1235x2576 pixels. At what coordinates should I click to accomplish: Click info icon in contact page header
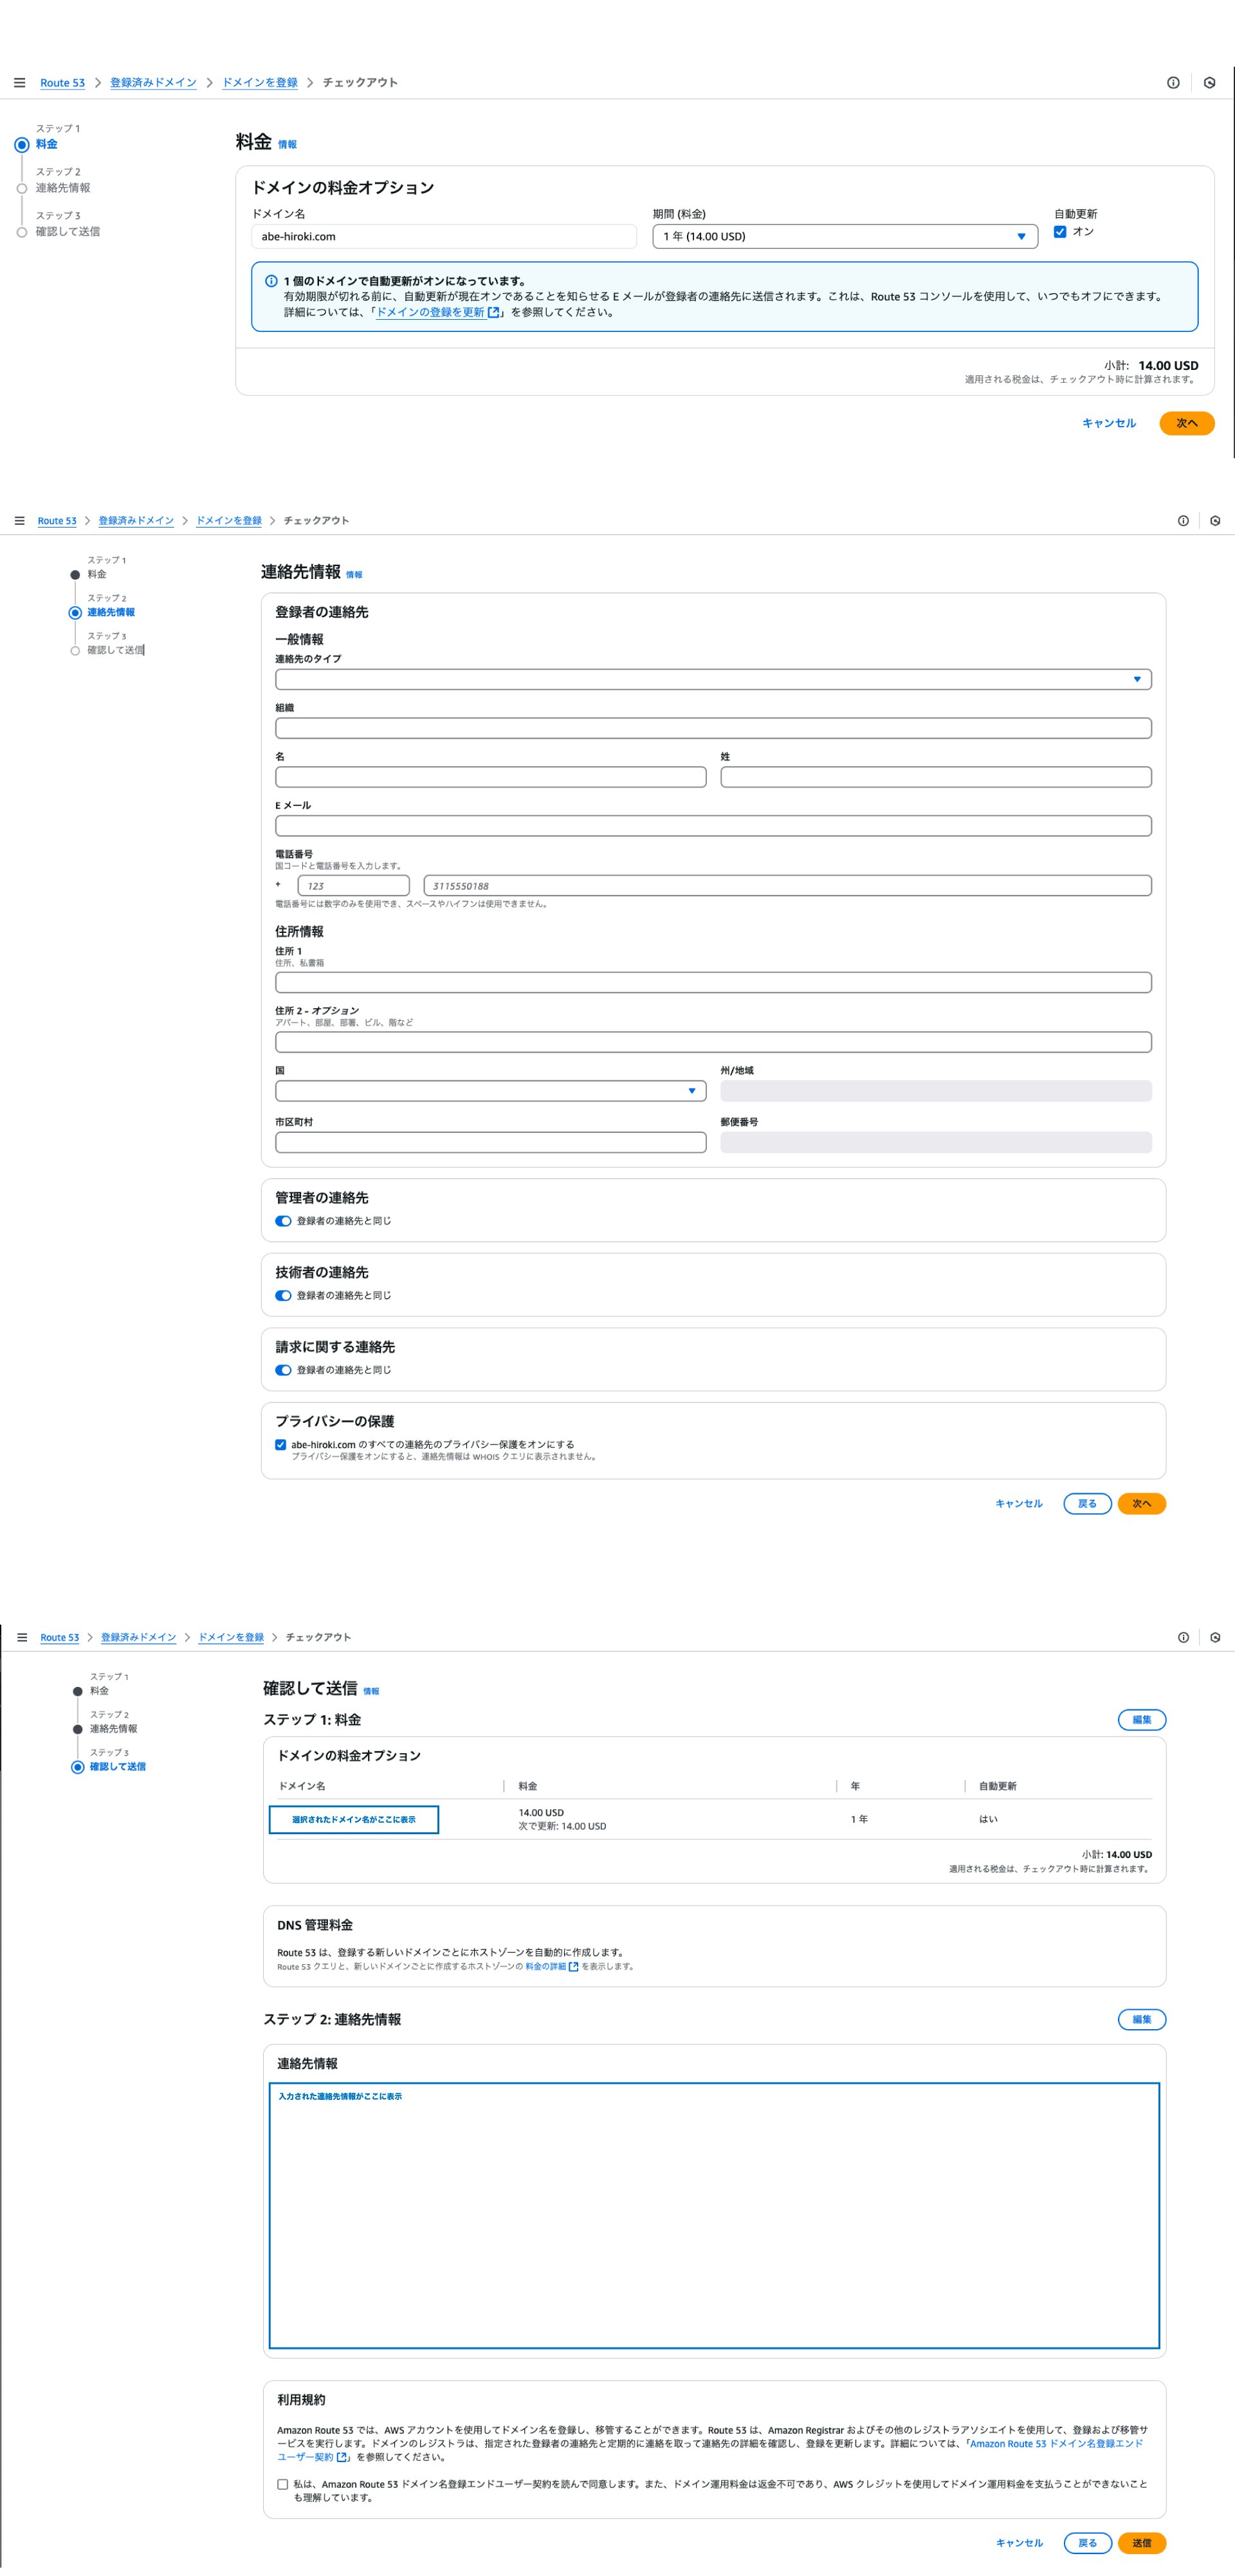pyautogui.click(x=1183, y=521)
